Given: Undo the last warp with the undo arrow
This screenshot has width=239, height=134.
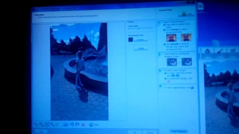Looking at the screenshot, I should 72,125.
